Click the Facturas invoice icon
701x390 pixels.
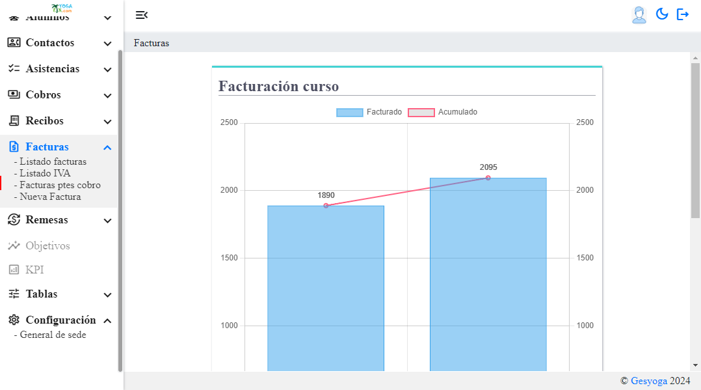coord(14,146)
